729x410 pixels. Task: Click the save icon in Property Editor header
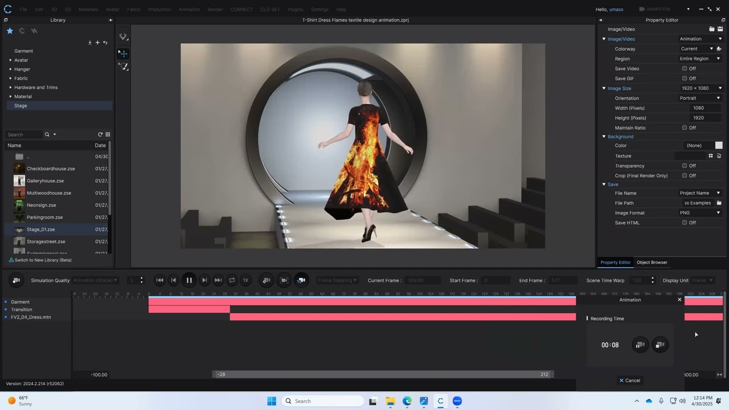tap(720, 29)
